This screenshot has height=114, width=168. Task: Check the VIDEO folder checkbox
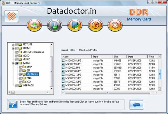(x=17, y=56)
